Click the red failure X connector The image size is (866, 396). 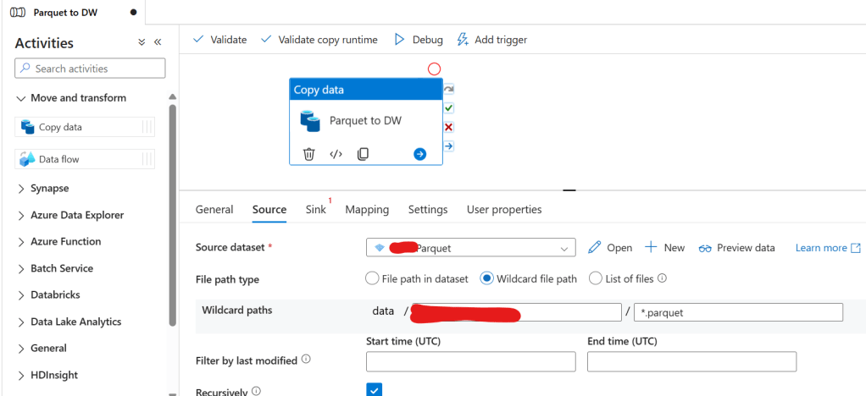pos(449,127)
